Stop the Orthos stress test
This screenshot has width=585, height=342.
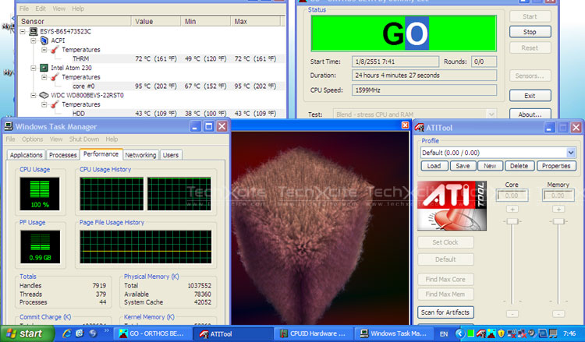tap(530, 32)
